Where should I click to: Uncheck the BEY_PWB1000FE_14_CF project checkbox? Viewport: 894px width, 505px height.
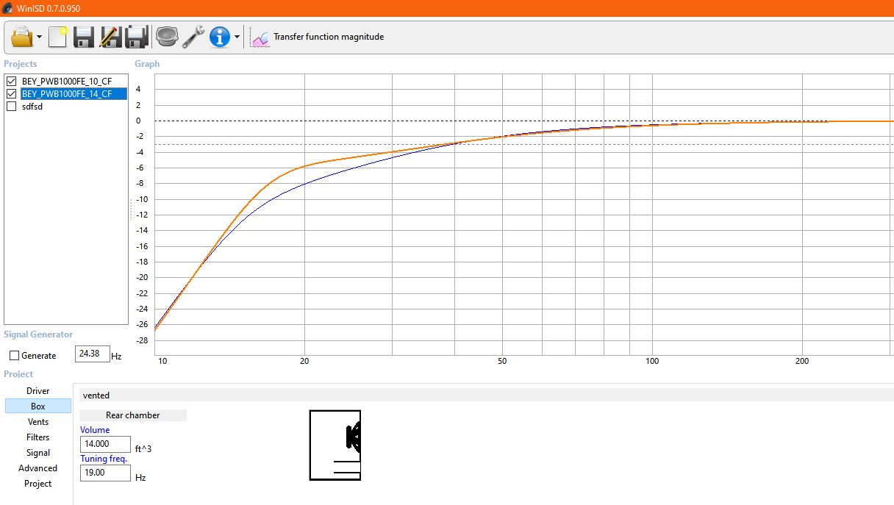[11, 94]
